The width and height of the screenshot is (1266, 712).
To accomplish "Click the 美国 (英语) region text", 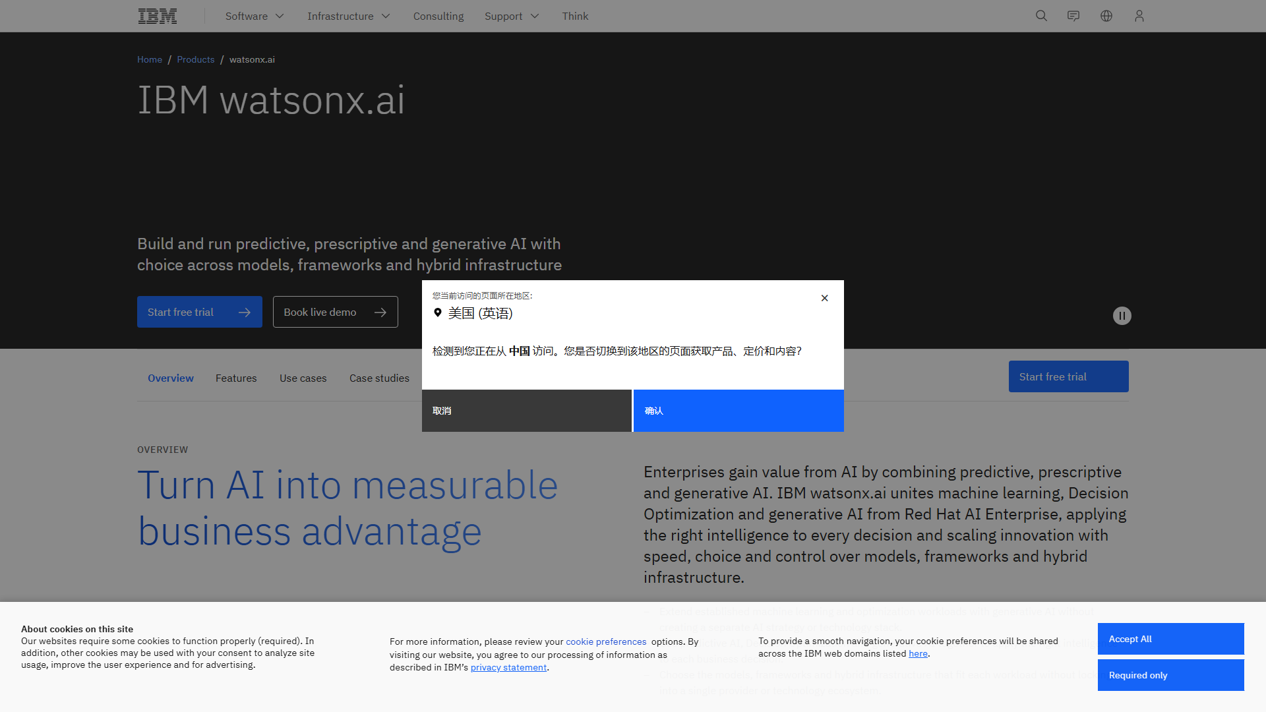I will pyautogui.click(x=480, y=313).
